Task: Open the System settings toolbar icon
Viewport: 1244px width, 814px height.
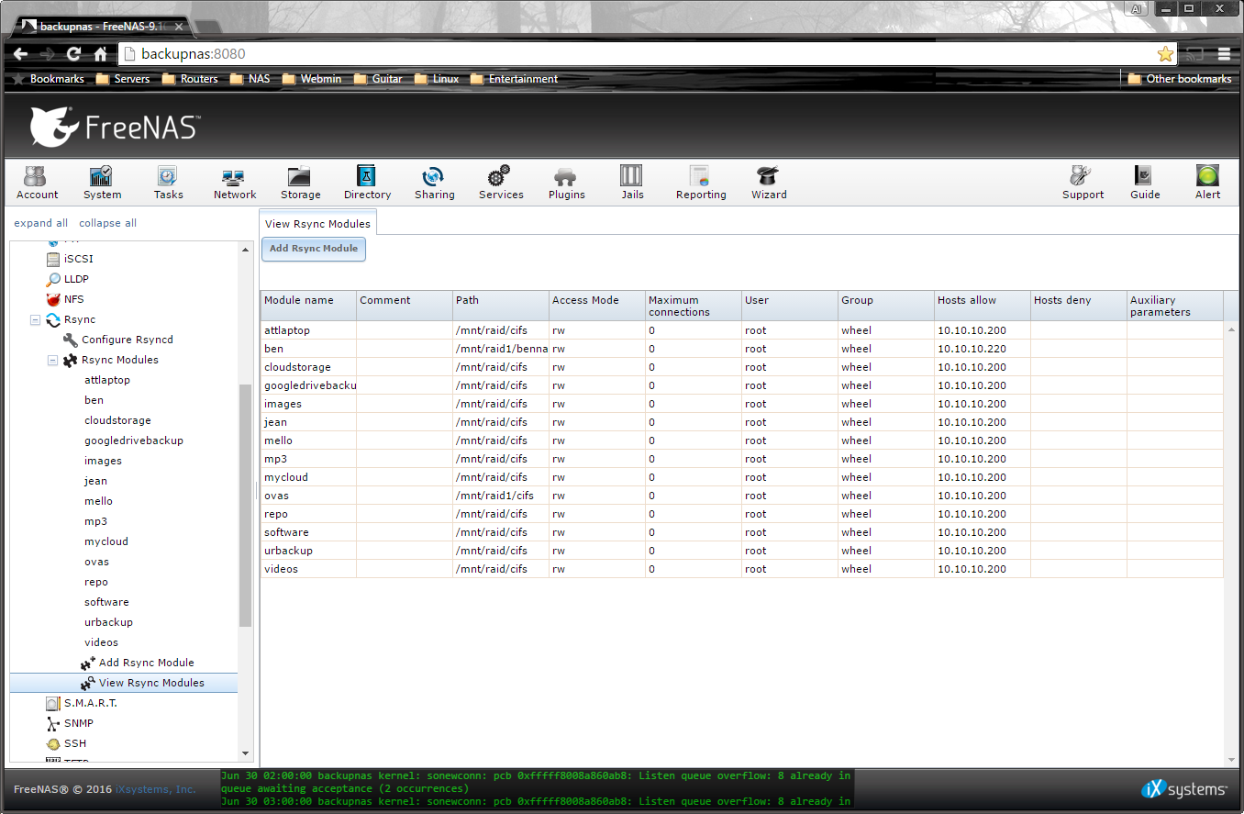Action: click(x=102, y=182)
